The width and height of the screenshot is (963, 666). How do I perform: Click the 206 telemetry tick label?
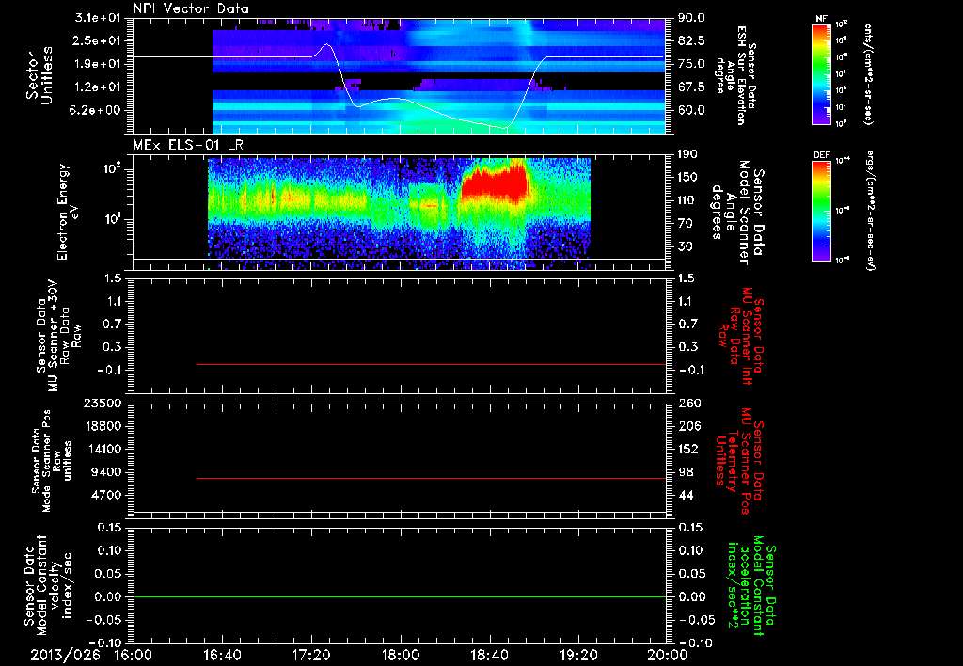pos(687,426)
